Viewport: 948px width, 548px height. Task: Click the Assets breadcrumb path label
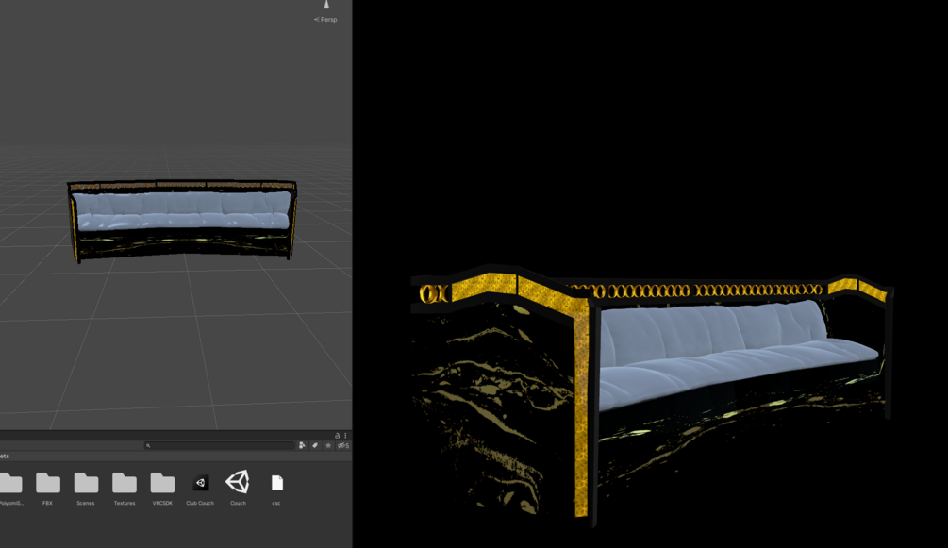(5, 457)
